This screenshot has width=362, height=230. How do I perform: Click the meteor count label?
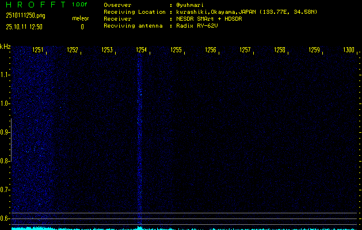click(x=81, y=18)
